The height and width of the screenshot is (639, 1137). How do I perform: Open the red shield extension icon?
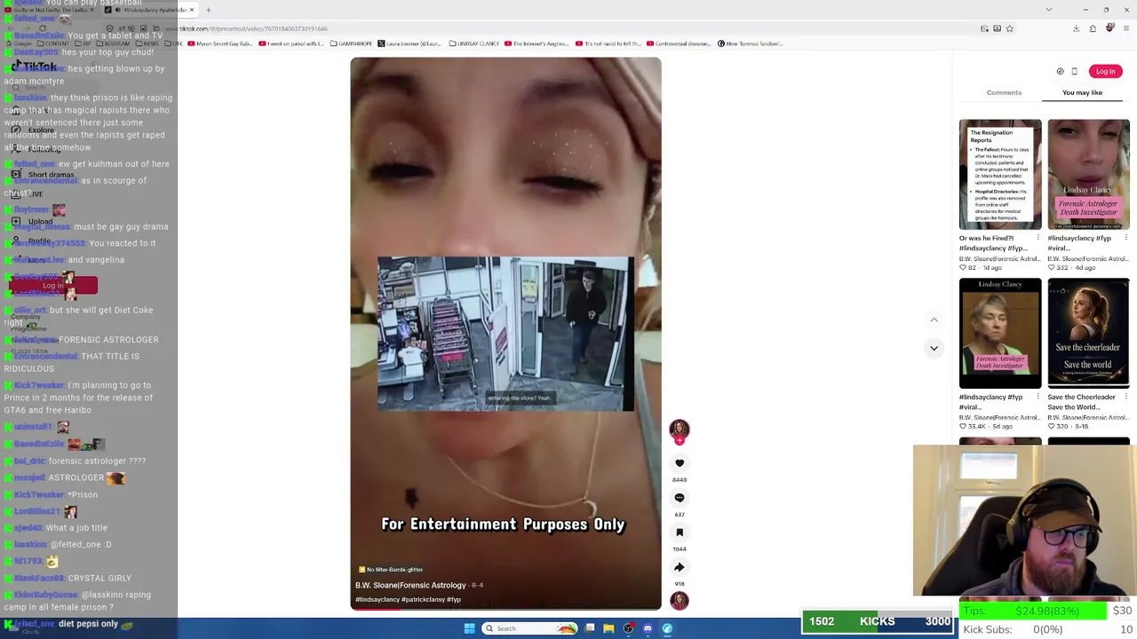(1109, 28)
